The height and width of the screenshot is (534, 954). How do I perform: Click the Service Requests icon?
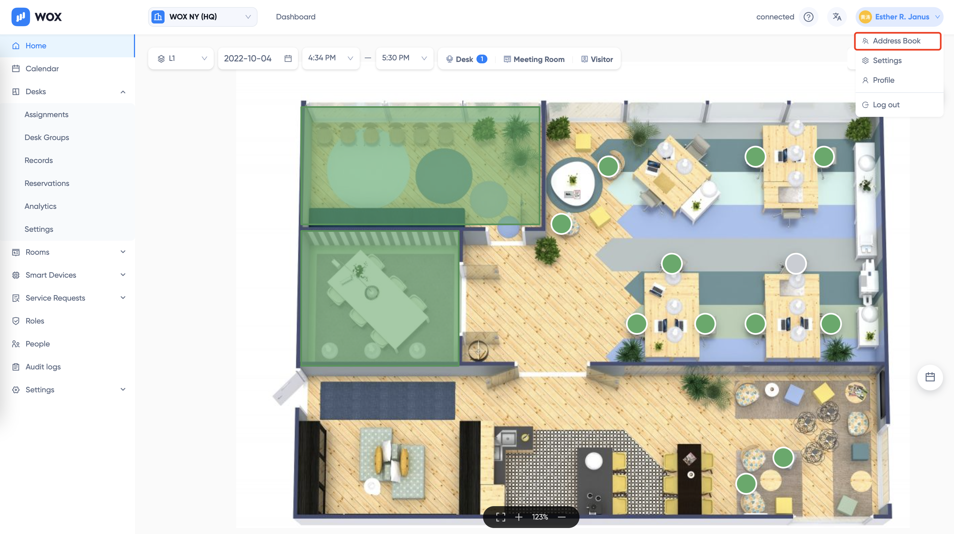click(16, 298)
